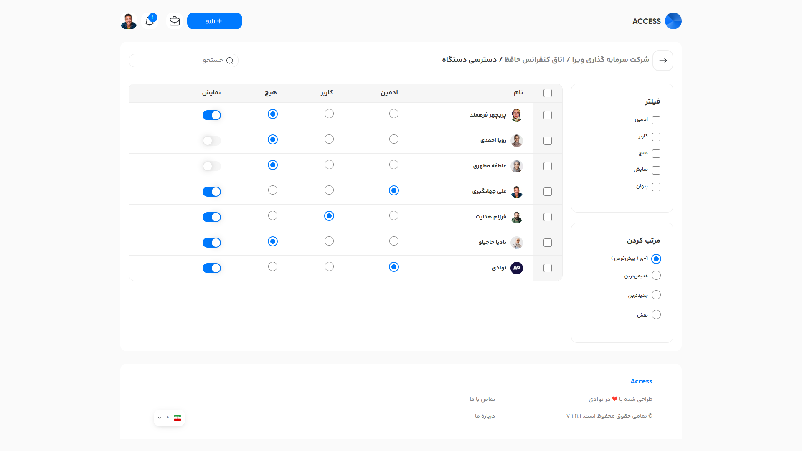This screenshot has width=802, height=451.
Task: Click the جستجو search field
Action: pyautogui.click(x=180, y=61)
